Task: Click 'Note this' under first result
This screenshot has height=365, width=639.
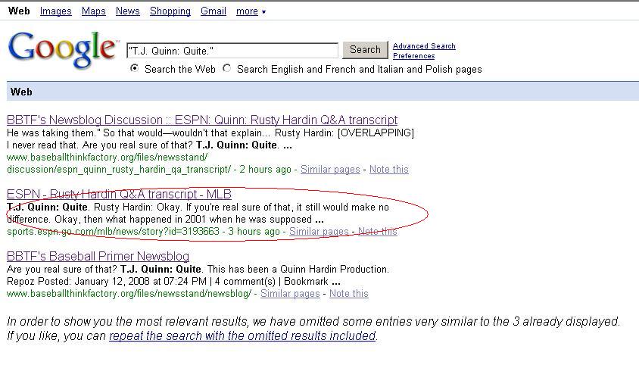Action: click(x=388, y=170)
